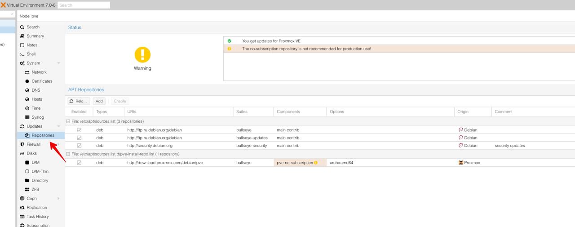
Task: Click the Certificates badge icon
Action: pos(27,81)
